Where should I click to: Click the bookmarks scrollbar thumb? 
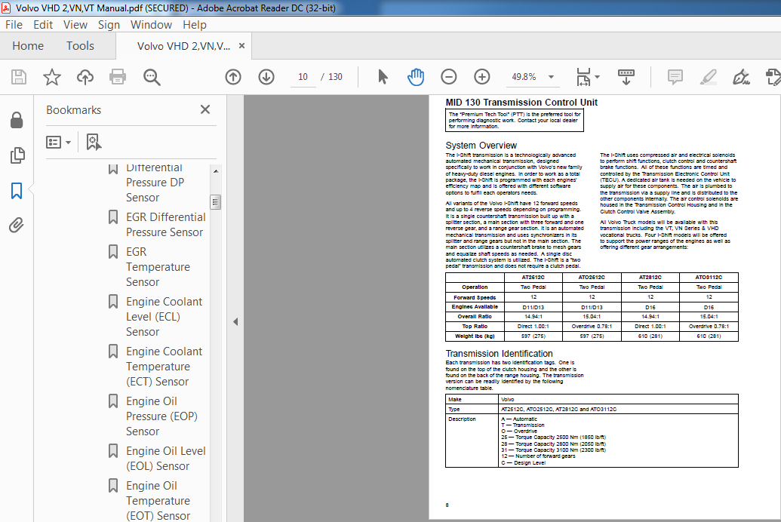point(215,201)
